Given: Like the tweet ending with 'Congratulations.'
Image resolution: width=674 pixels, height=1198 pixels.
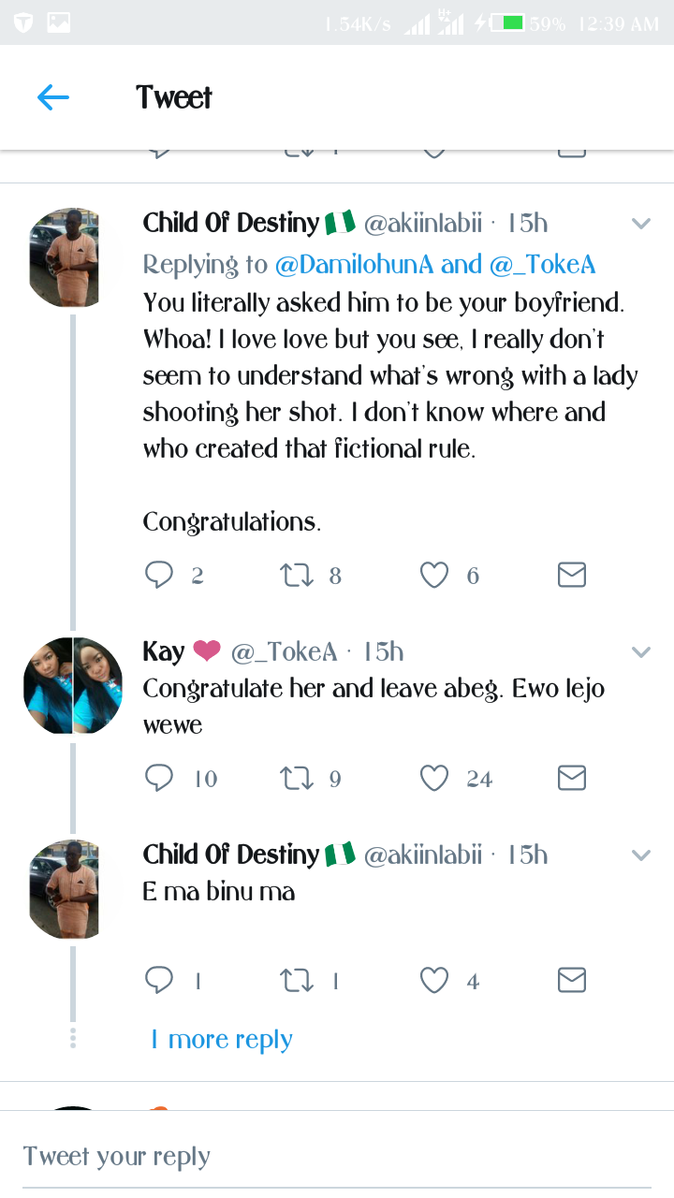Looking at the screenshot, I should point(434,575).
